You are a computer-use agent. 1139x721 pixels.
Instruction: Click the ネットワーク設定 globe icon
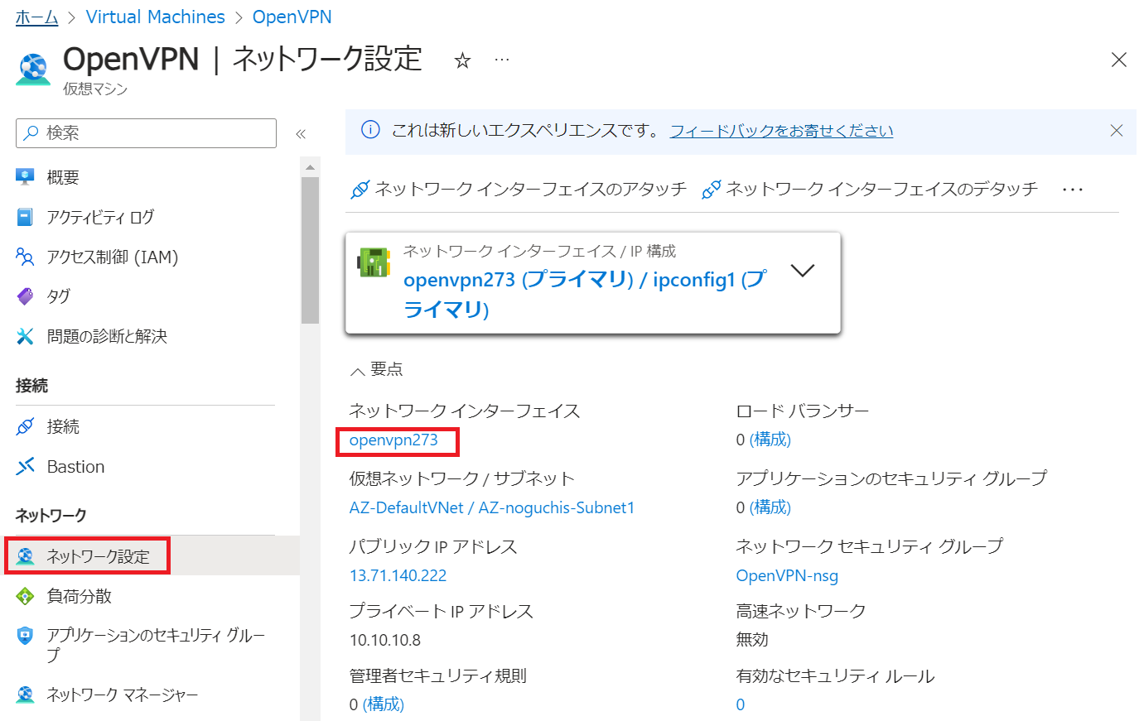26,556
